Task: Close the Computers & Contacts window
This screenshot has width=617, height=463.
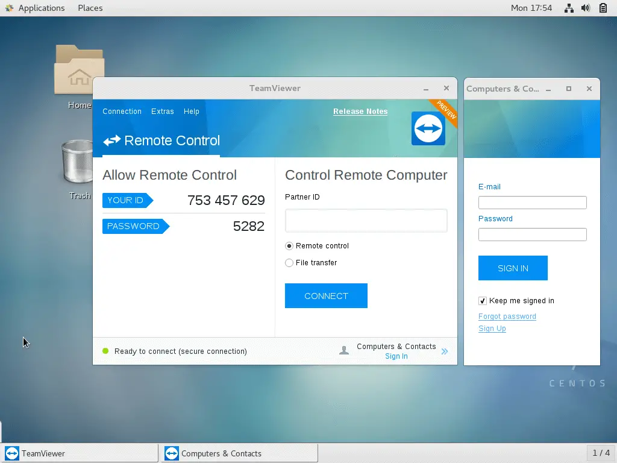Action: pyautogui.click(x=589, y=89)
